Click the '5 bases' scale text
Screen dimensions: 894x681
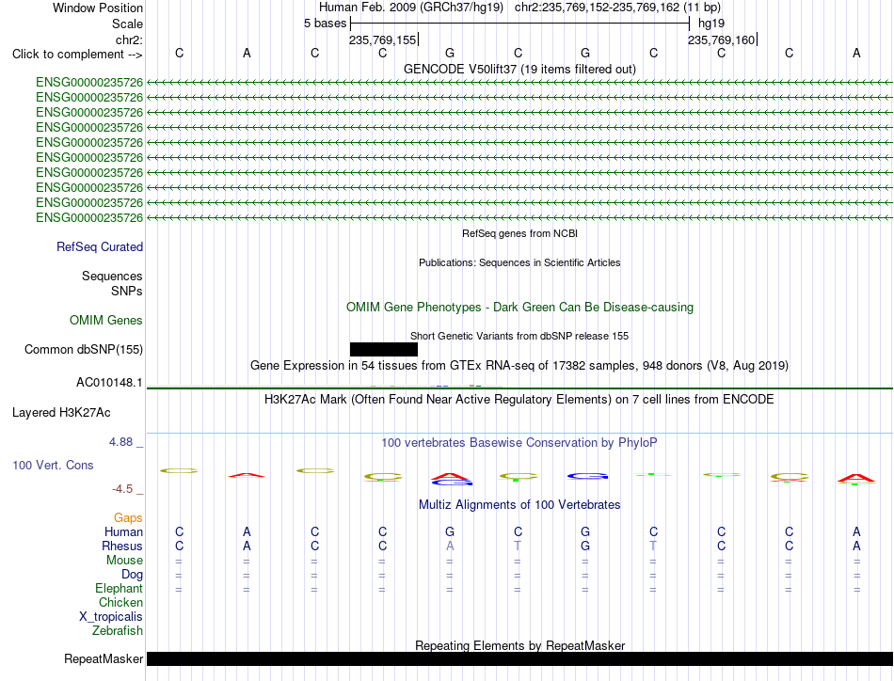[x=325, y=24]
